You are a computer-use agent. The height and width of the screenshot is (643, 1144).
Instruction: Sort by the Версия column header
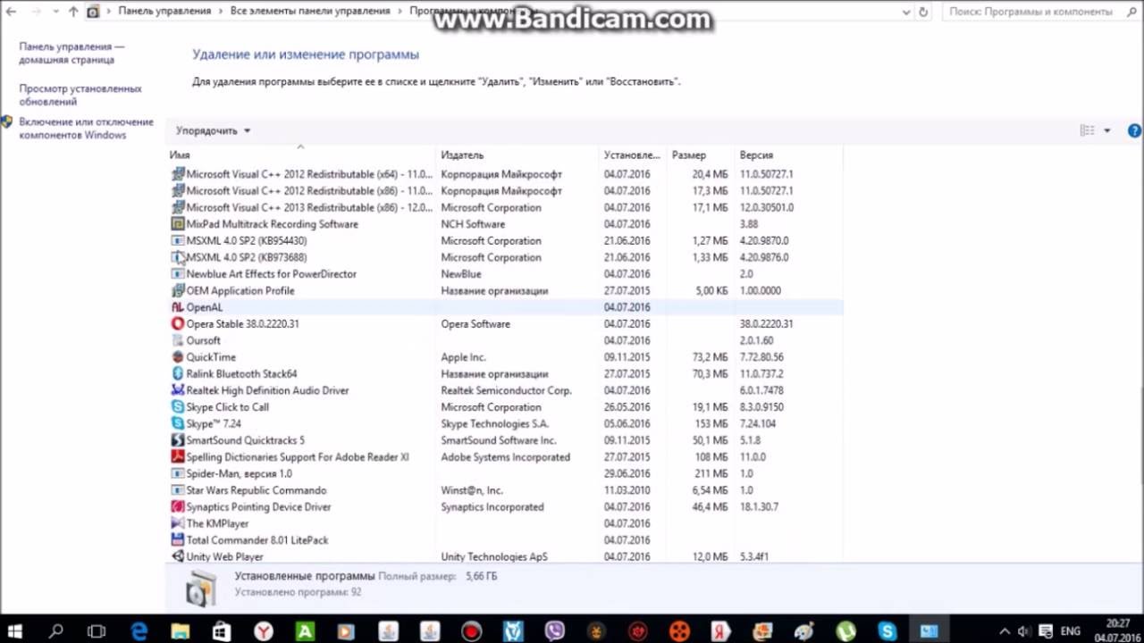[x=788, y=155]
